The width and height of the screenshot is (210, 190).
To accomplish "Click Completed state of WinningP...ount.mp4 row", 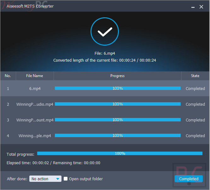I will click(x=195, y=120).
